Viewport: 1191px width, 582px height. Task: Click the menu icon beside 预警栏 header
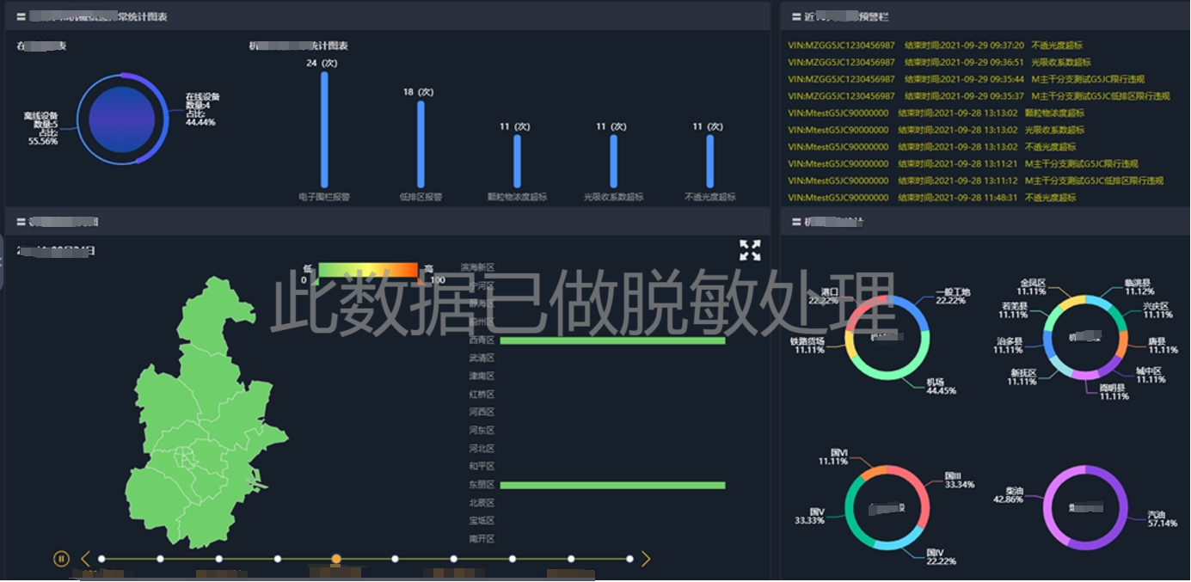click(x=795, y=16)
